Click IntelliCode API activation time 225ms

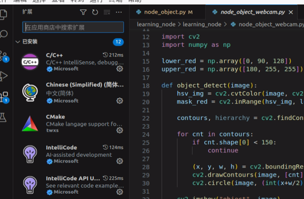coord(113,178)
